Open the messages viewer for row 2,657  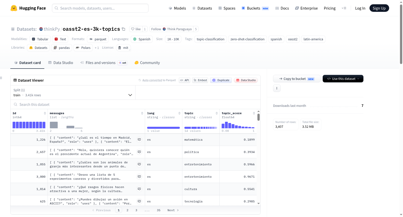pos(139,152)
